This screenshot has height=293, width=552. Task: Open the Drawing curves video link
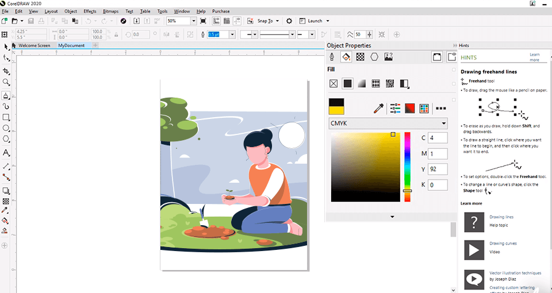pyautogui.click(x=498, y=244)
